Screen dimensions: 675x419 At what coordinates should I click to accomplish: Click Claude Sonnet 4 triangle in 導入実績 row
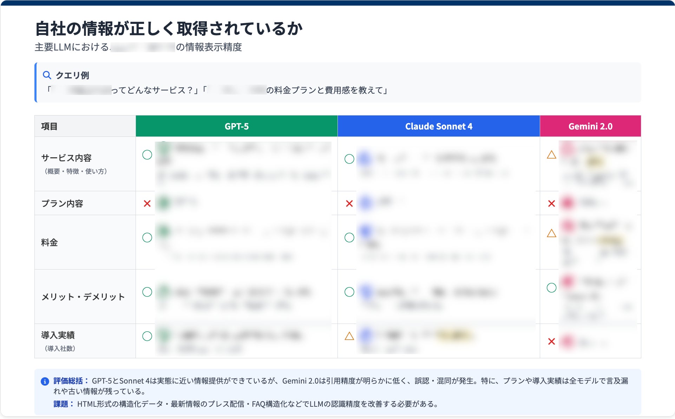click(349, 336)
